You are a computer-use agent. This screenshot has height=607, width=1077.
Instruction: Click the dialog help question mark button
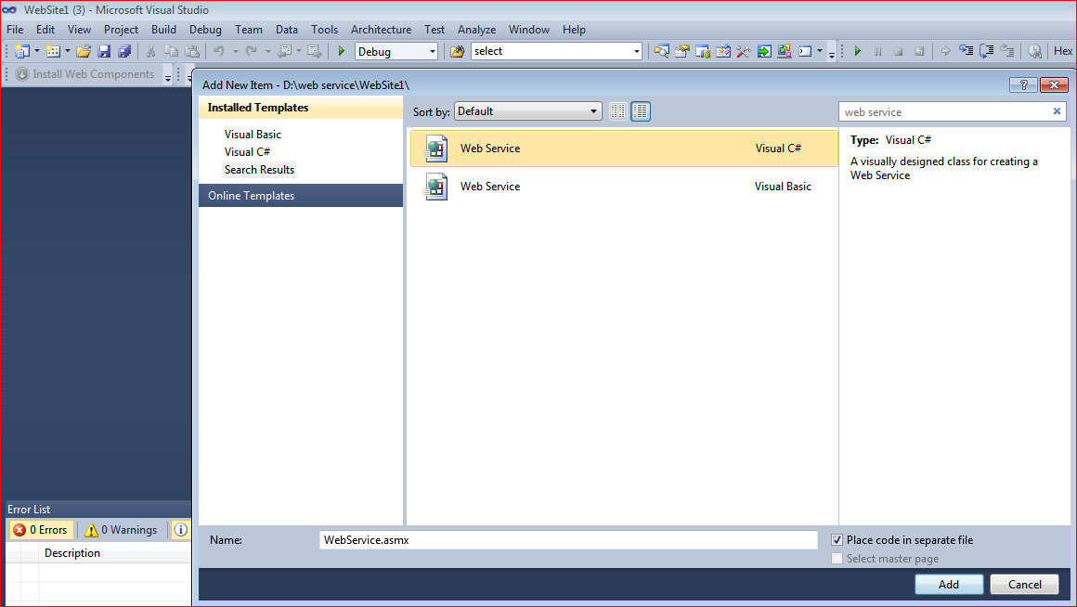click(1023, 85)
